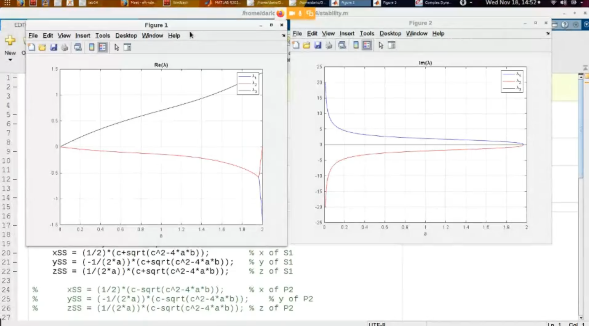Expand the New dropdown arrow in editor
The image size is (589, 326).
pos(10,60)
